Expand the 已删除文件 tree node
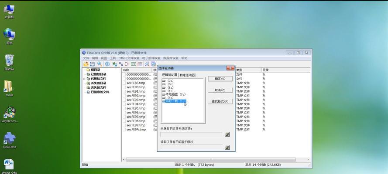 (84, 79)
